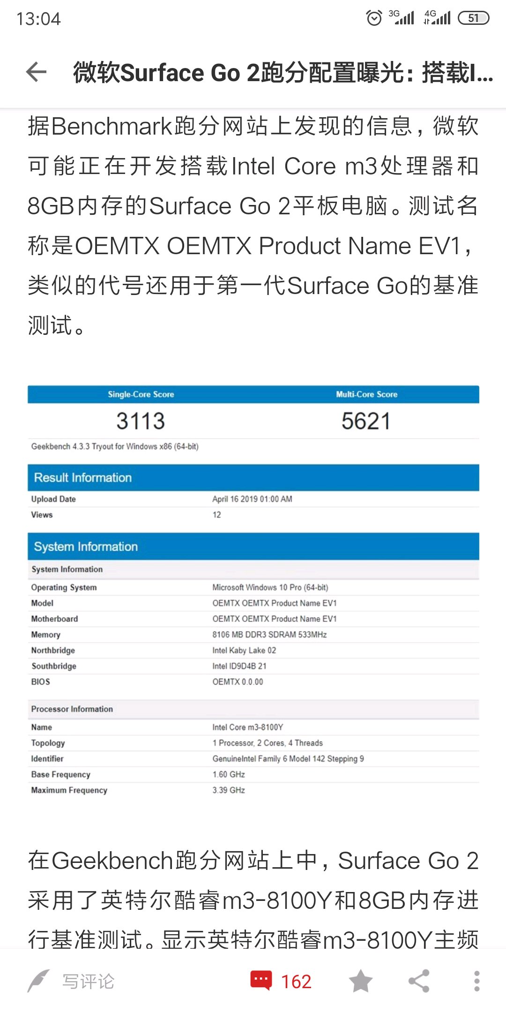Screen dimensions: 506x1013
Task: Tap the Multi-Core Score value 5621
Action: coord(366,421)
